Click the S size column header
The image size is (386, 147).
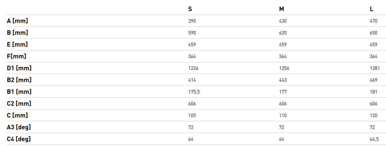190,9
